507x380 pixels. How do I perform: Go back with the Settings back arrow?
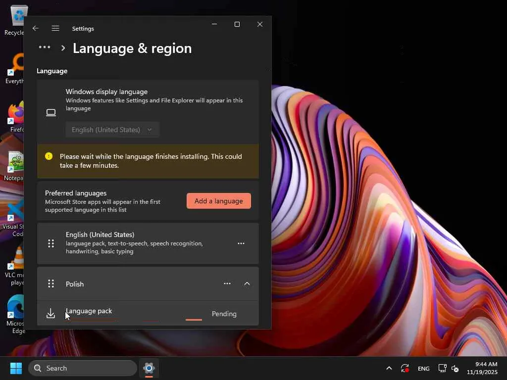(36, 28)
